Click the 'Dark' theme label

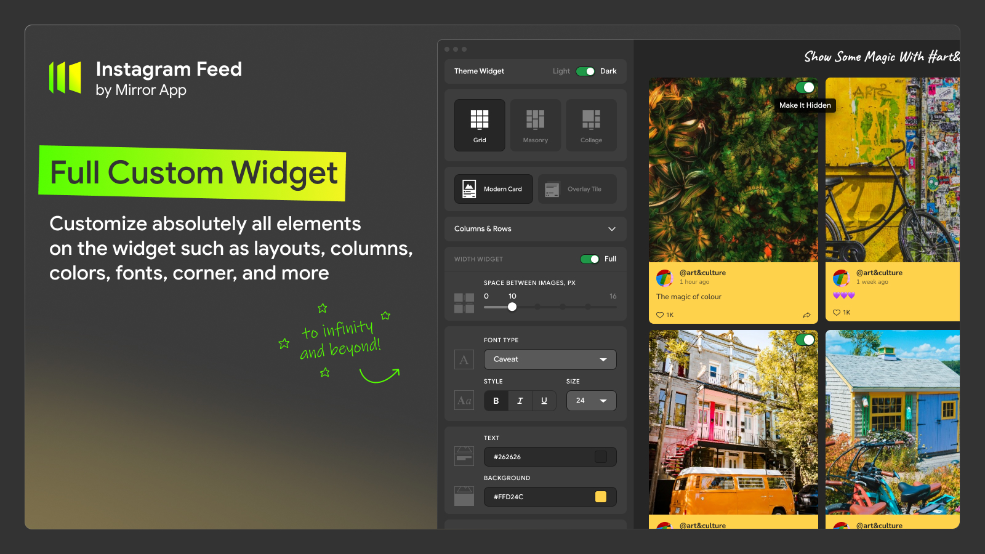[x=608, y=71]
